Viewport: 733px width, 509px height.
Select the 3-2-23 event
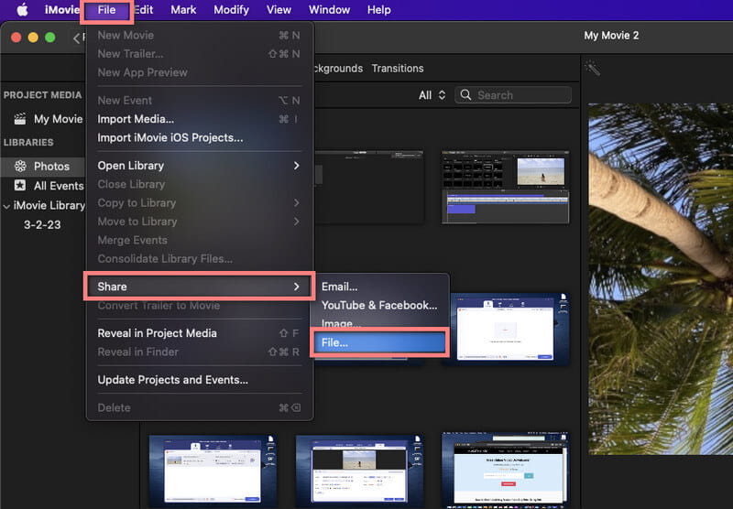coord(42,224)
